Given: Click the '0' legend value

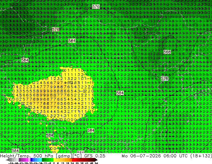Looking at the screenshot, I should click(54, 163).
